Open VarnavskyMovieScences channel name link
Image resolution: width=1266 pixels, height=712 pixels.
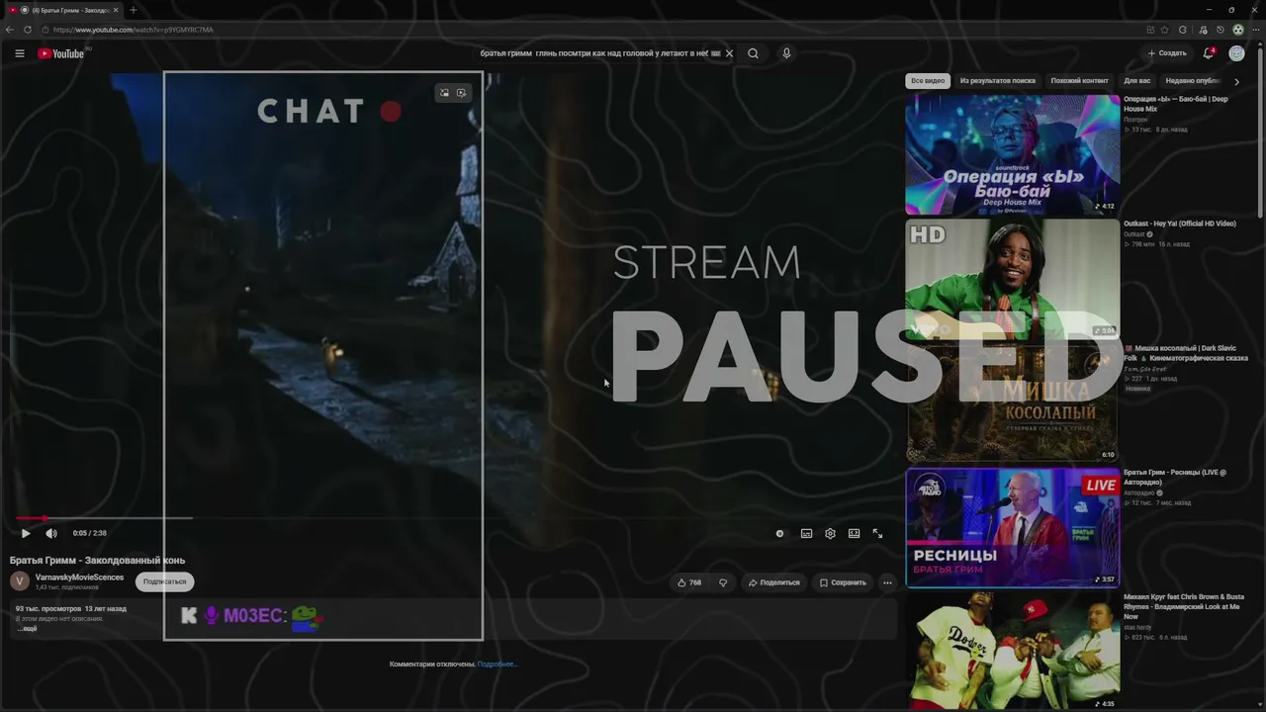click(x=79, y=578)
